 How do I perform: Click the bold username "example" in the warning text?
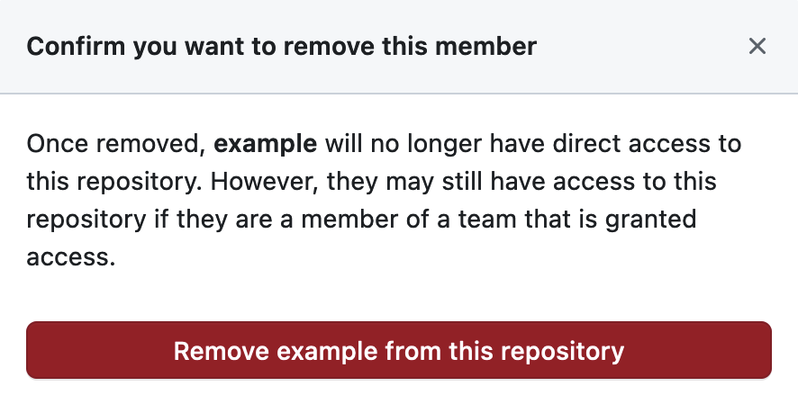(x=265, y=144)
